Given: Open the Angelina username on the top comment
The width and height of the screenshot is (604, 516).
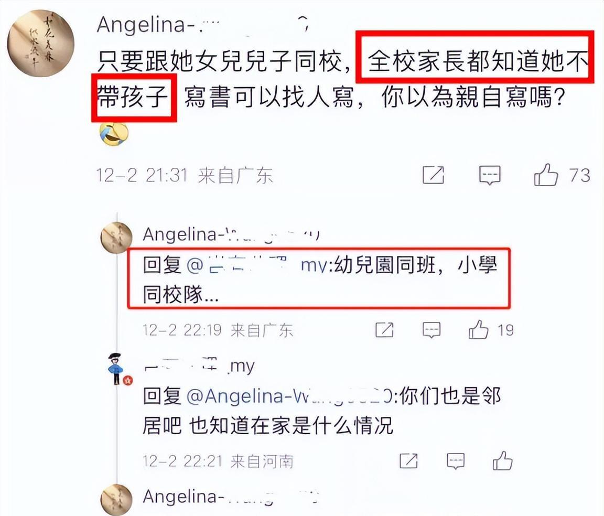Looking at the screenshot, I should 203,25.
